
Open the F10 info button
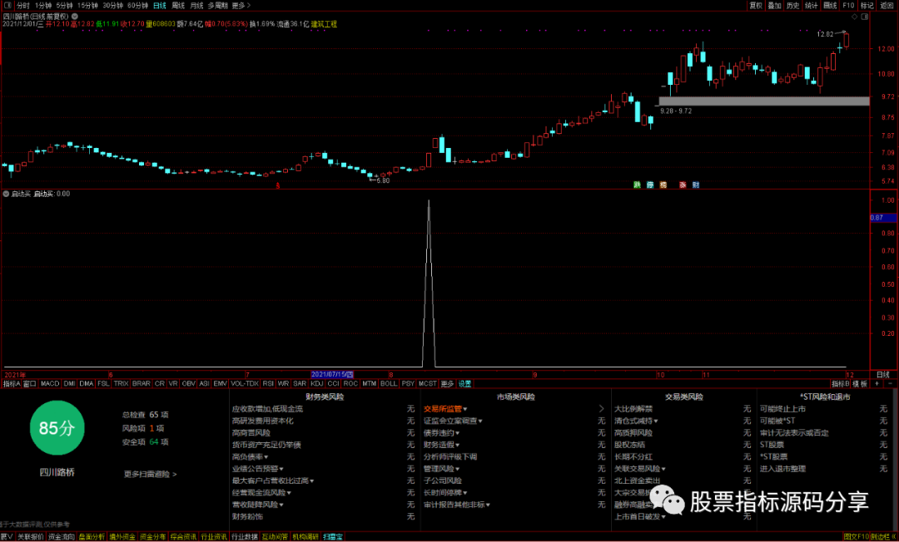tap(848, 5)
